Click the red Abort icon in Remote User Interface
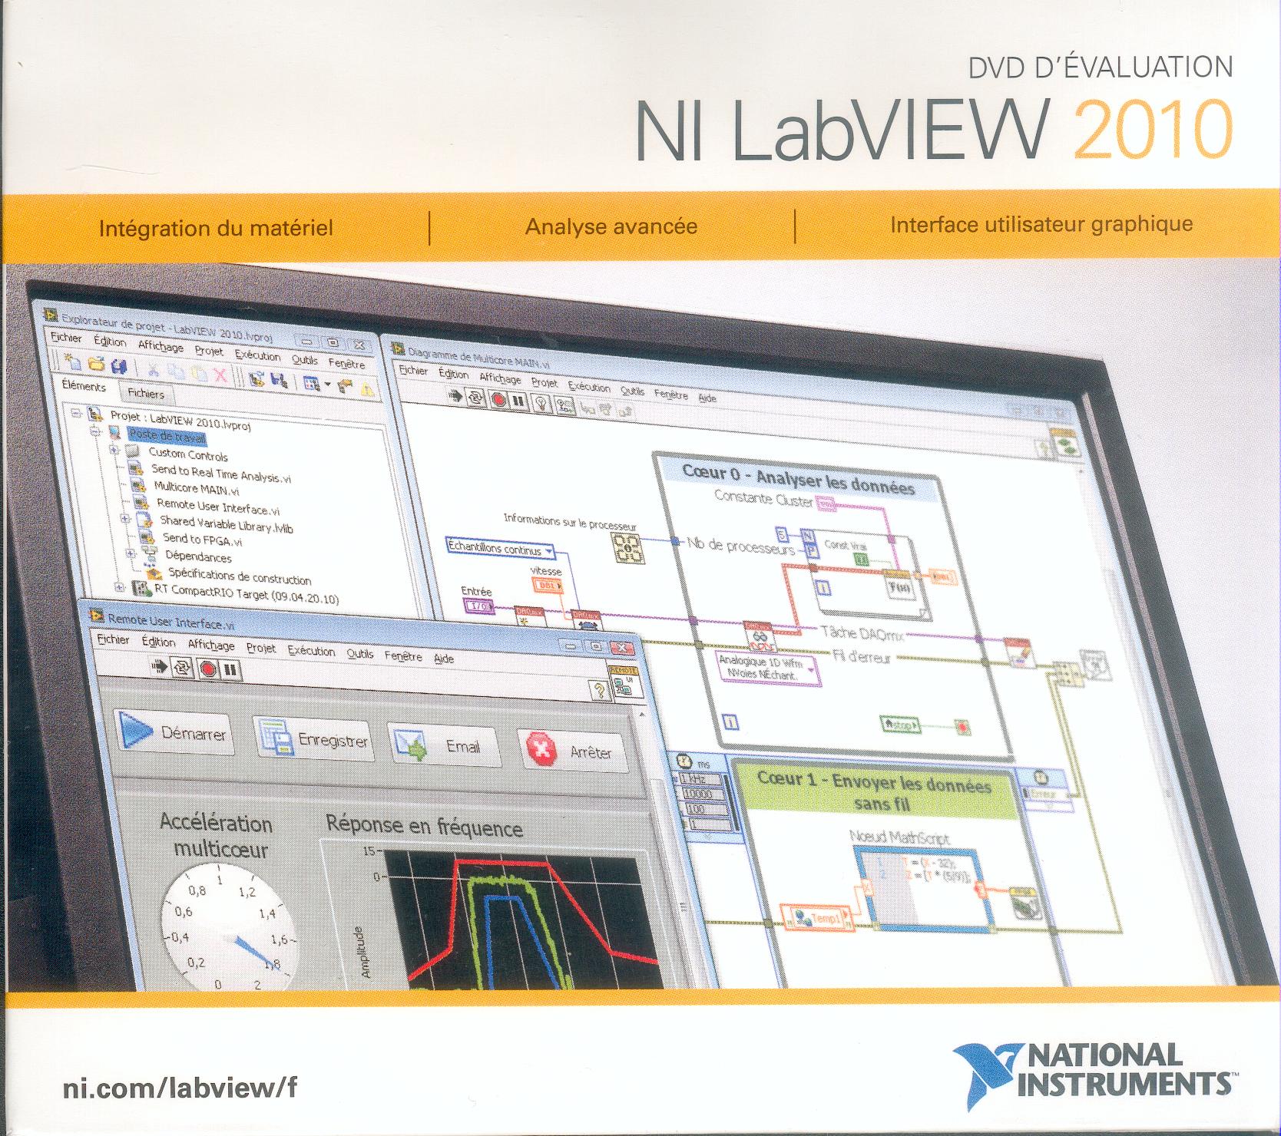The image size is (1281, 1136). [x=207, y=669]
